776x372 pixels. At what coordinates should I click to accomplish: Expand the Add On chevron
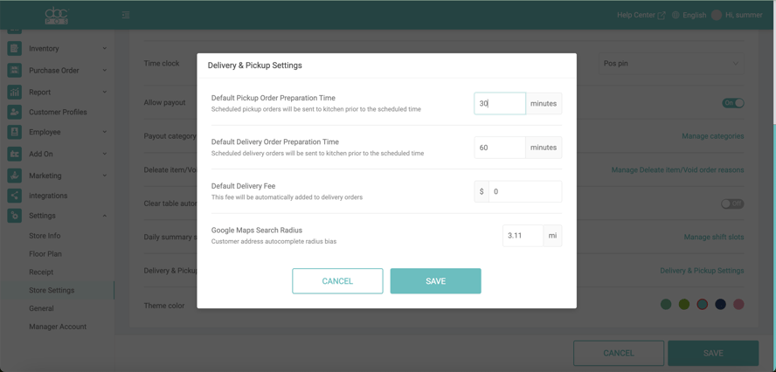[x=104, y=154]
